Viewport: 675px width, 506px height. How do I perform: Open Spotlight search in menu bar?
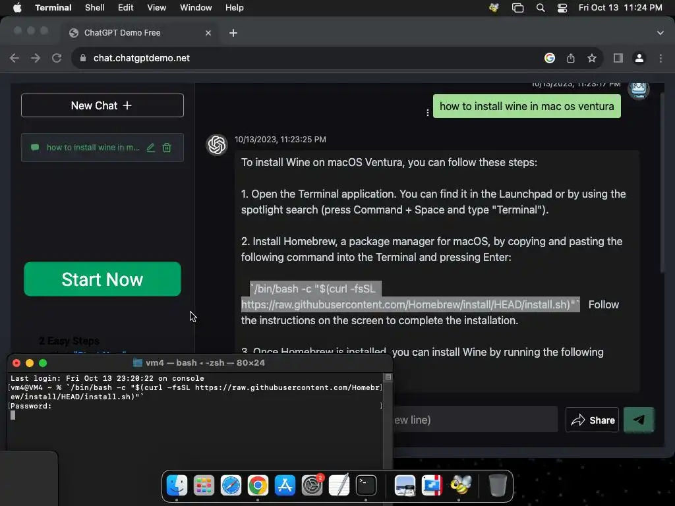point(541,8)
